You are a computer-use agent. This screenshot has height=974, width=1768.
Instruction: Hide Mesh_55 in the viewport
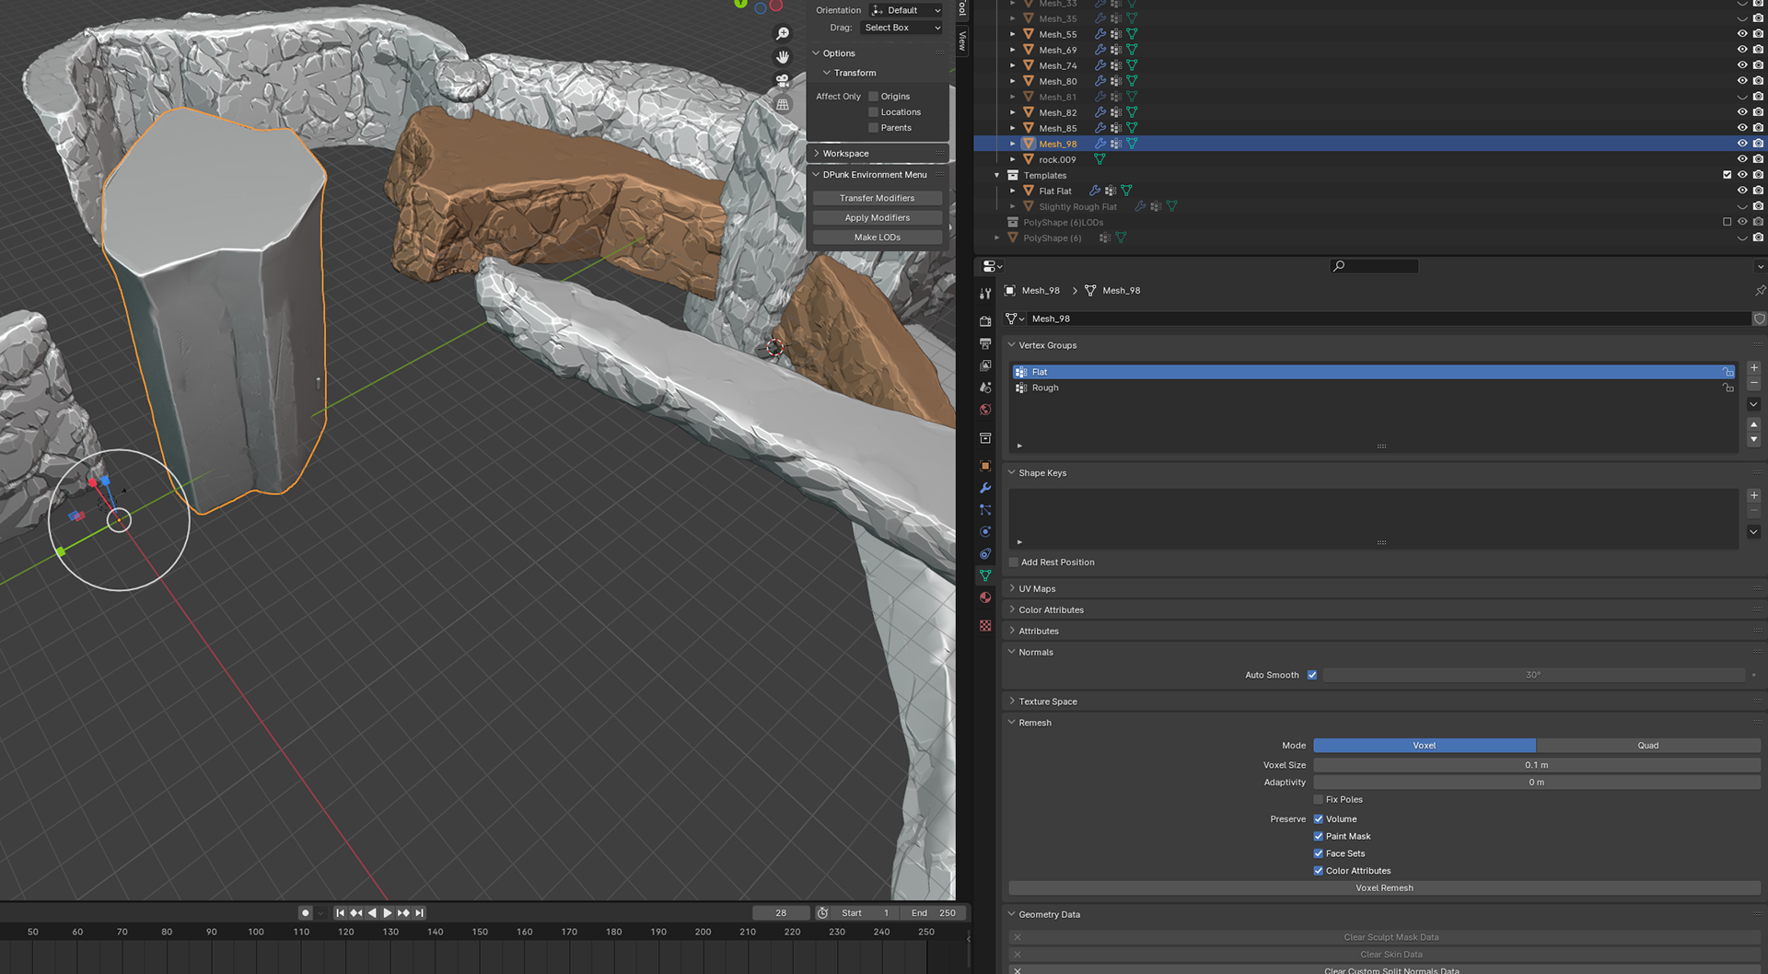click(x=1742, y=34)
